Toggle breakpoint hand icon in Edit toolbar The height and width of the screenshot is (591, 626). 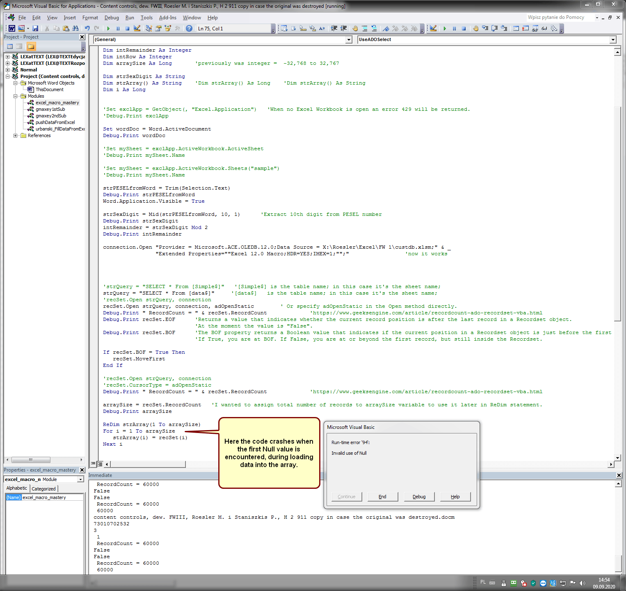tap(355, 28)
